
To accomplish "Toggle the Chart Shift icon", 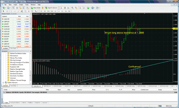I will [x=84, y=8].
